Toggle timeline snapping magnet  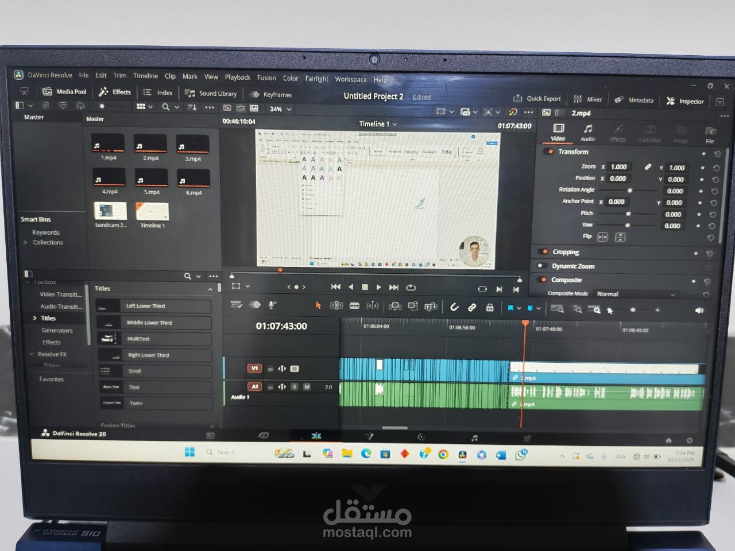[x=454, y=307]
